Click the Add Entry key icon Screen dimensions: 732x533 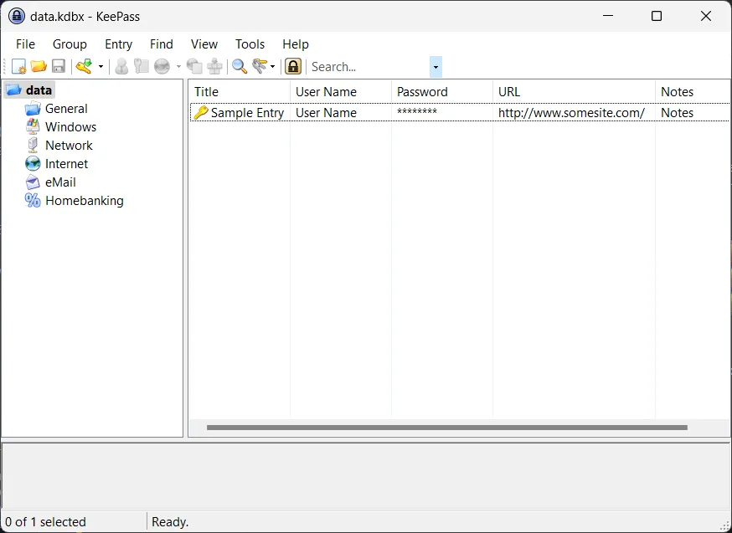pos(85,67)
